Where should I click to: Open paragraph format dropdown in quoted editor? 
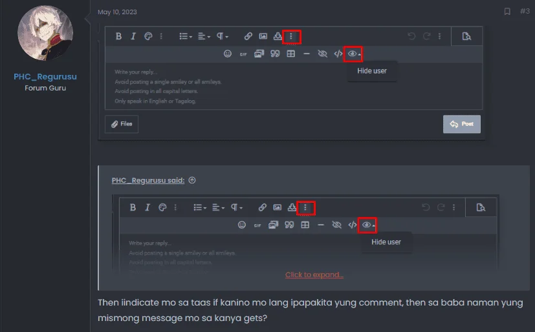click(x=237, y=207)
